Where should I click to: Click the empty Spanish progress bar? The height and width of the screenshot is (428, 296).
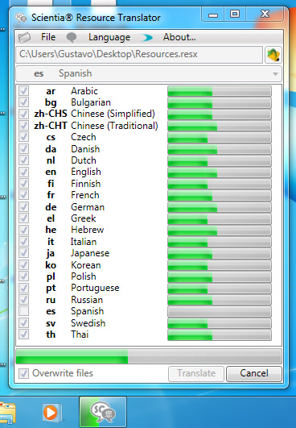pyautogui.click(x=220, y=311)
